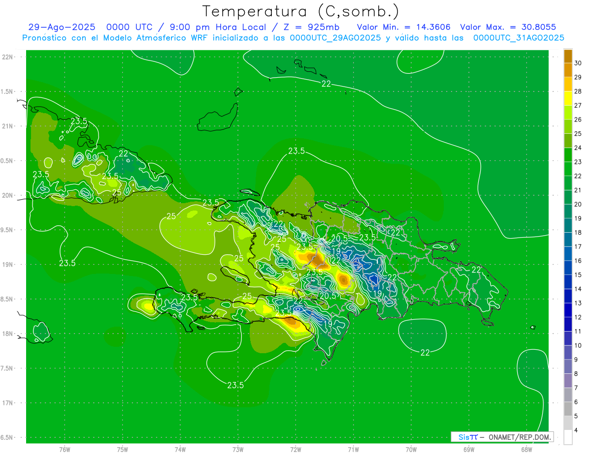This screenshot has height=456, width=591.
Task: Click the "69W" longitude axis label
Action: click(469, 450)
